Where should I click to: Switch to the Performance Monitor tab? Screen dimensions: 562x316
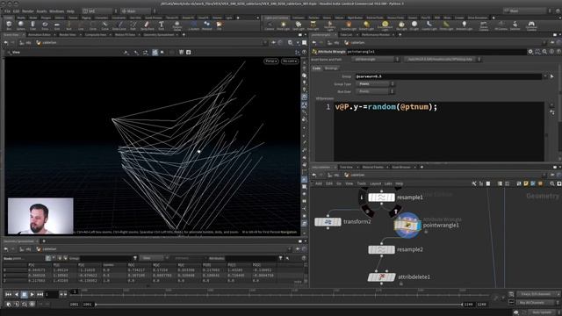375,35
